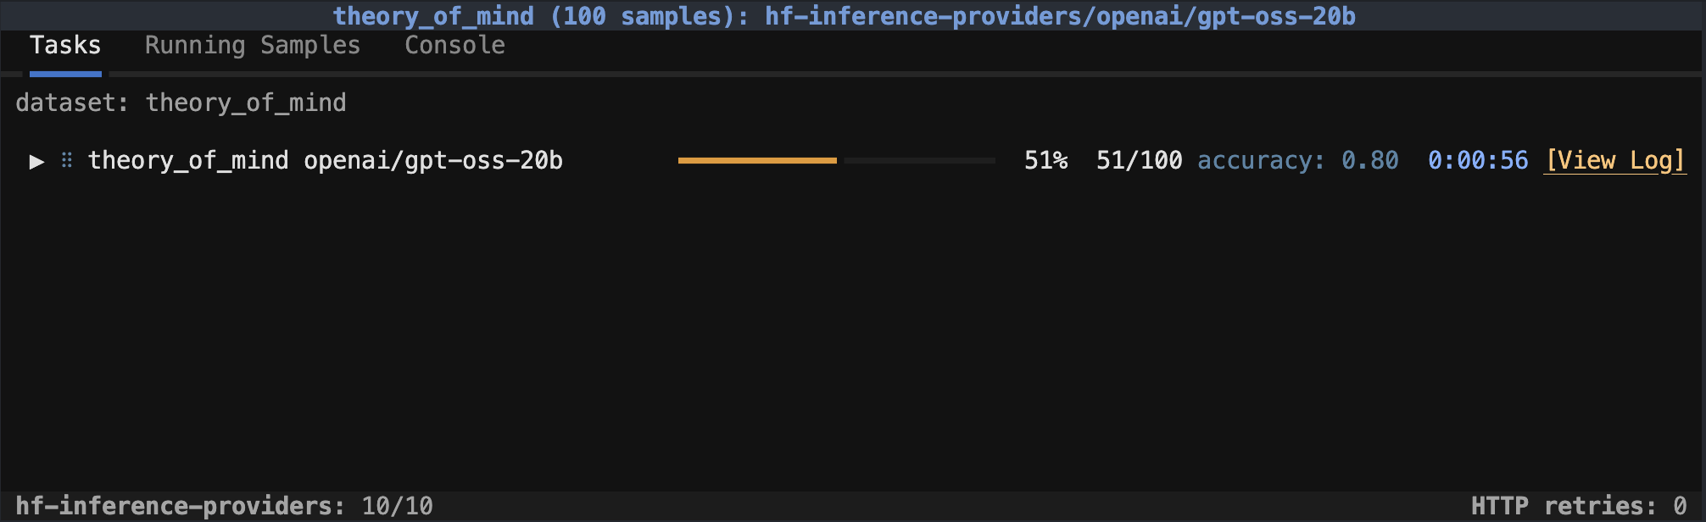This screenshot has height=522, width=1706.
Task: Click the drag handle dots beside the task row
Action: click(x=65, y=160)
